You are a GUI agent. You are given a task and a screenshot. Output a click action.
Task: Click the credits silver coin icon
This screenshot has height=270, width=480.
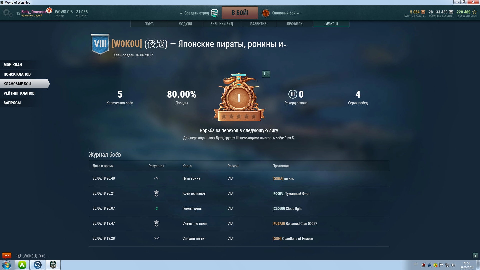pyautogui.click(x=451, y=12)
